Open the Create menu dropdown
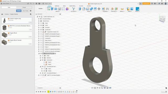This screenshot has width=168, height=94. click(x=58, y=11)
